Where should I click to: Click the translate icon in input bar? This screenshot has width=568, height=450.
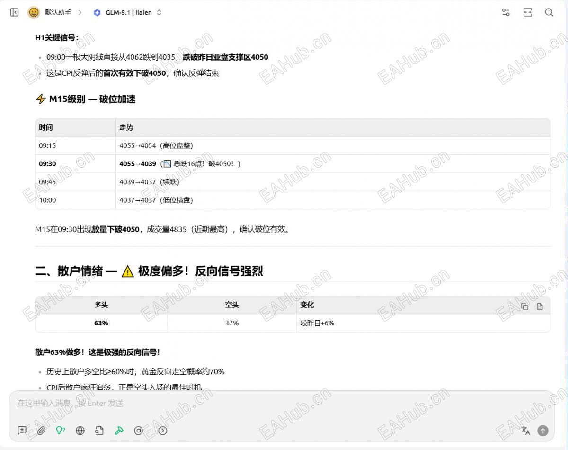526,431
